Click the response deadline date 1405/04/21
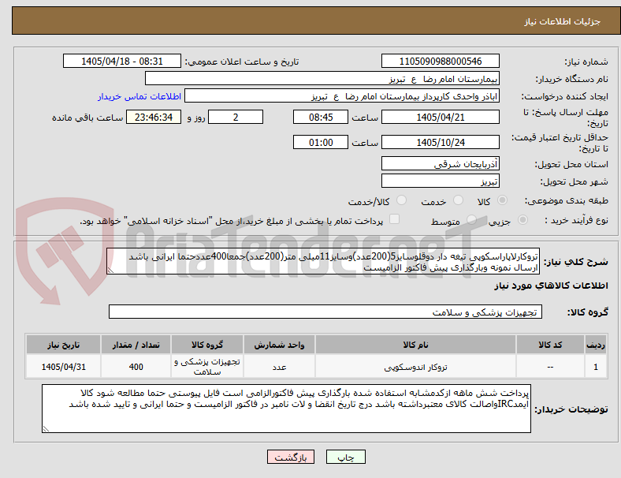 point(440,117)
